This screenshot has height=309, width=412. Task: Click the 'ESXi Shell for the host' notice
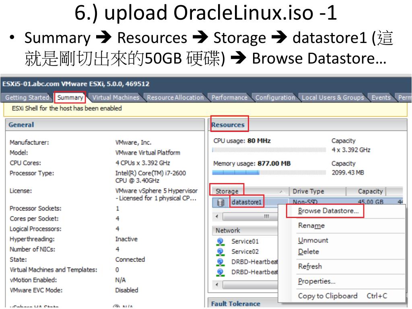click(67, 108)
